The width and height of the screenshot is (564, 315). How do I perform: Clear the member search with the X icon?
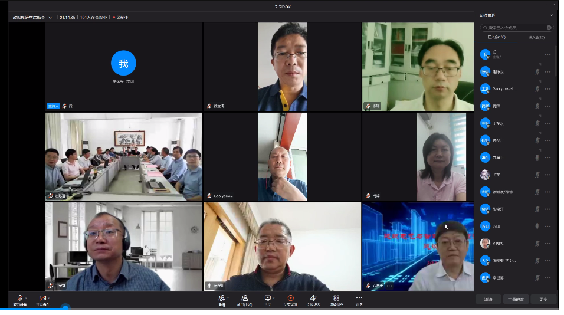click(x=549, y=28)
